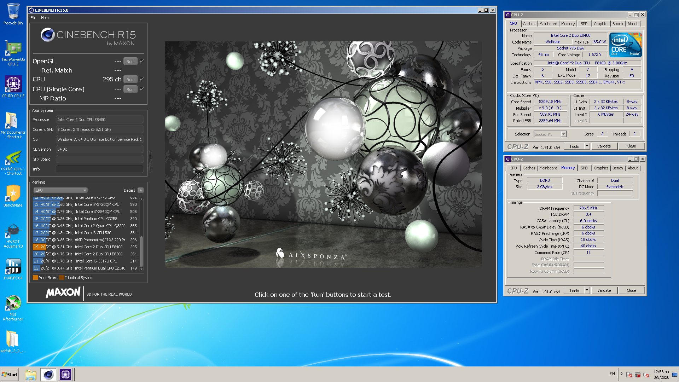Image resolution: width=679 pixels, height=382 pixels.
Task: Open the Socket #1 selection dropdown
Action: [550, 134]
